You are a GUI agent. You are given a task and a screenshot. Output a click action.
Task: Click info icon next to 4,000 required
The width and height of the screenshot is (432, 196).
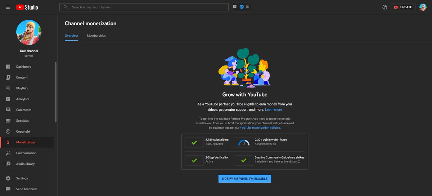click(275, 144)
